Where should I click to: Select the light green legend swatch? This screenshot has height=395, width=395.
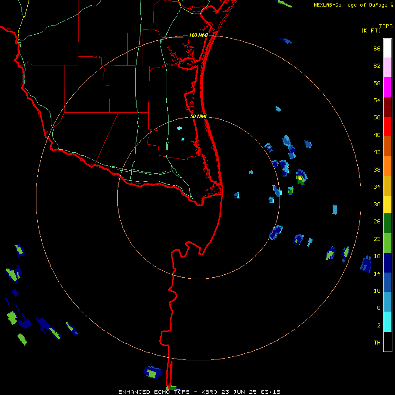(388, 243)
